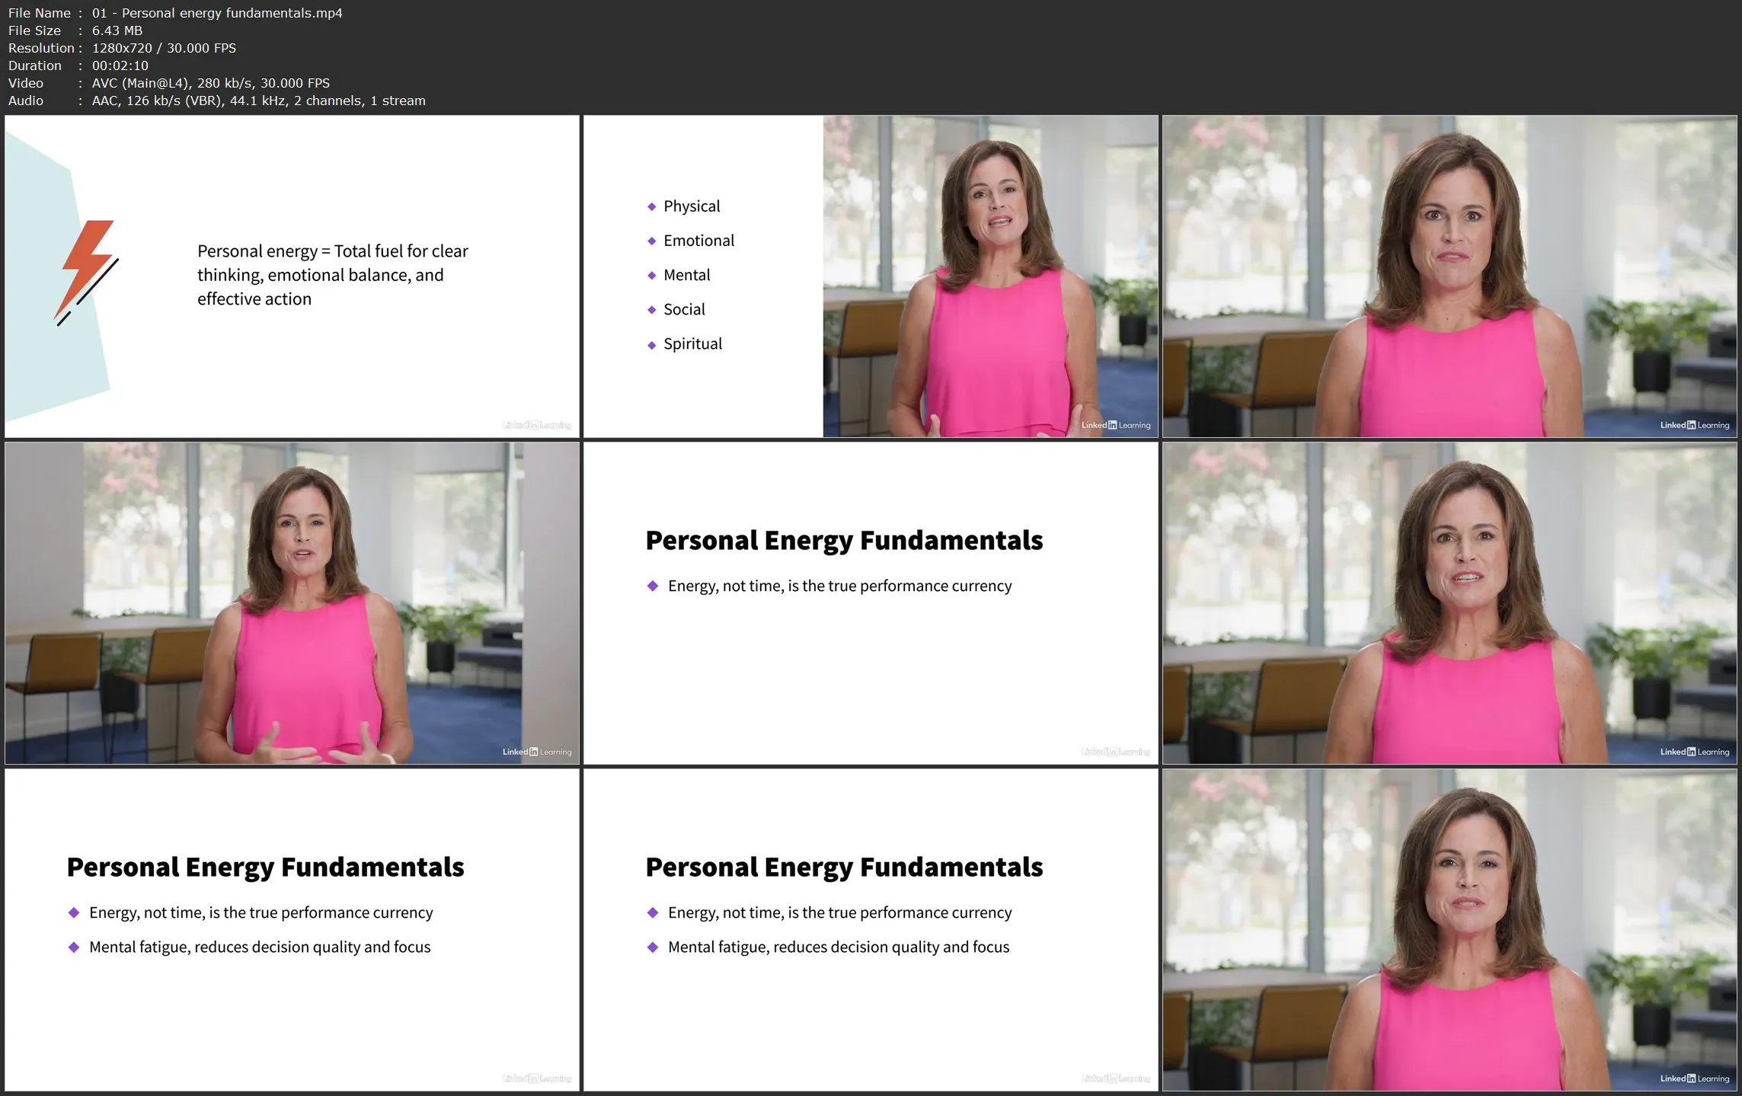Click the File Size value 6.43 MB
This screenshot has width=1742, height=1096.
pyautogui.click(x=117, y=30)
